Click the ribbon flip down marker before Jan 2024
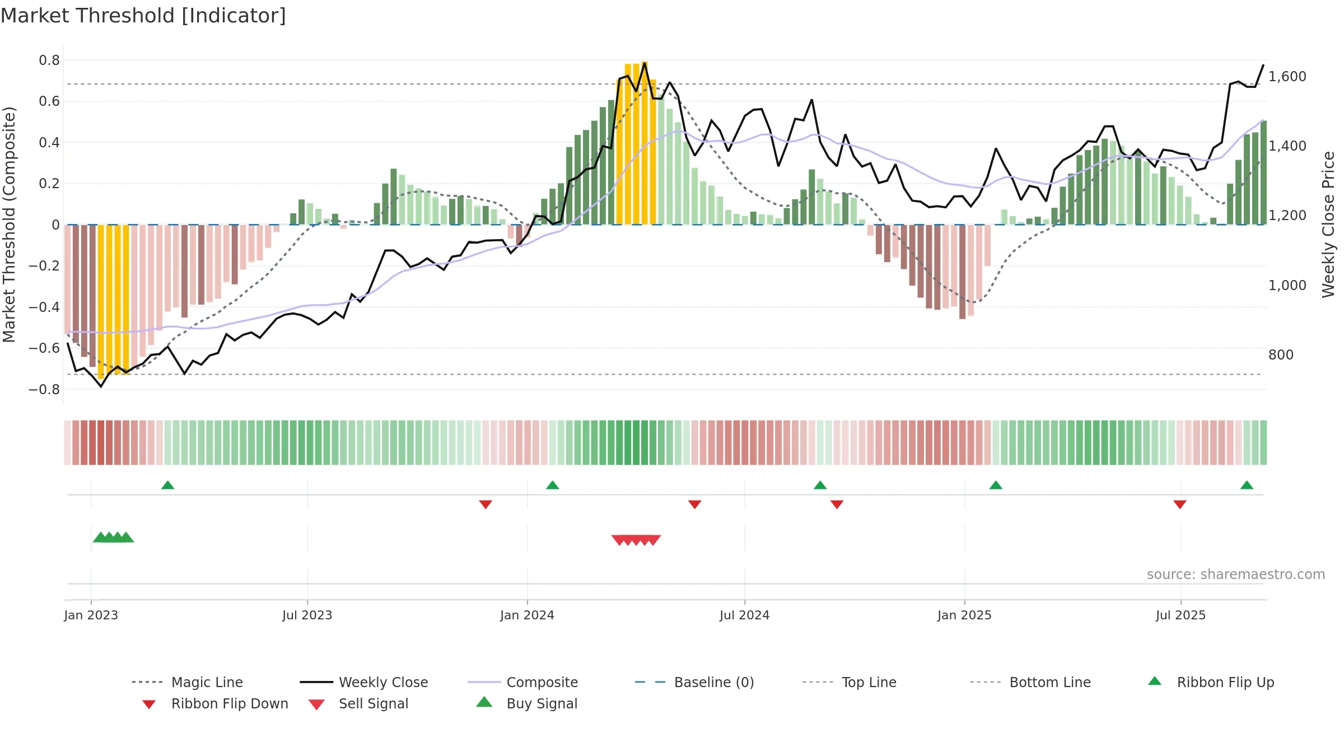The width and height of the screenshot is (1344, 756). [x=486, y=505]
